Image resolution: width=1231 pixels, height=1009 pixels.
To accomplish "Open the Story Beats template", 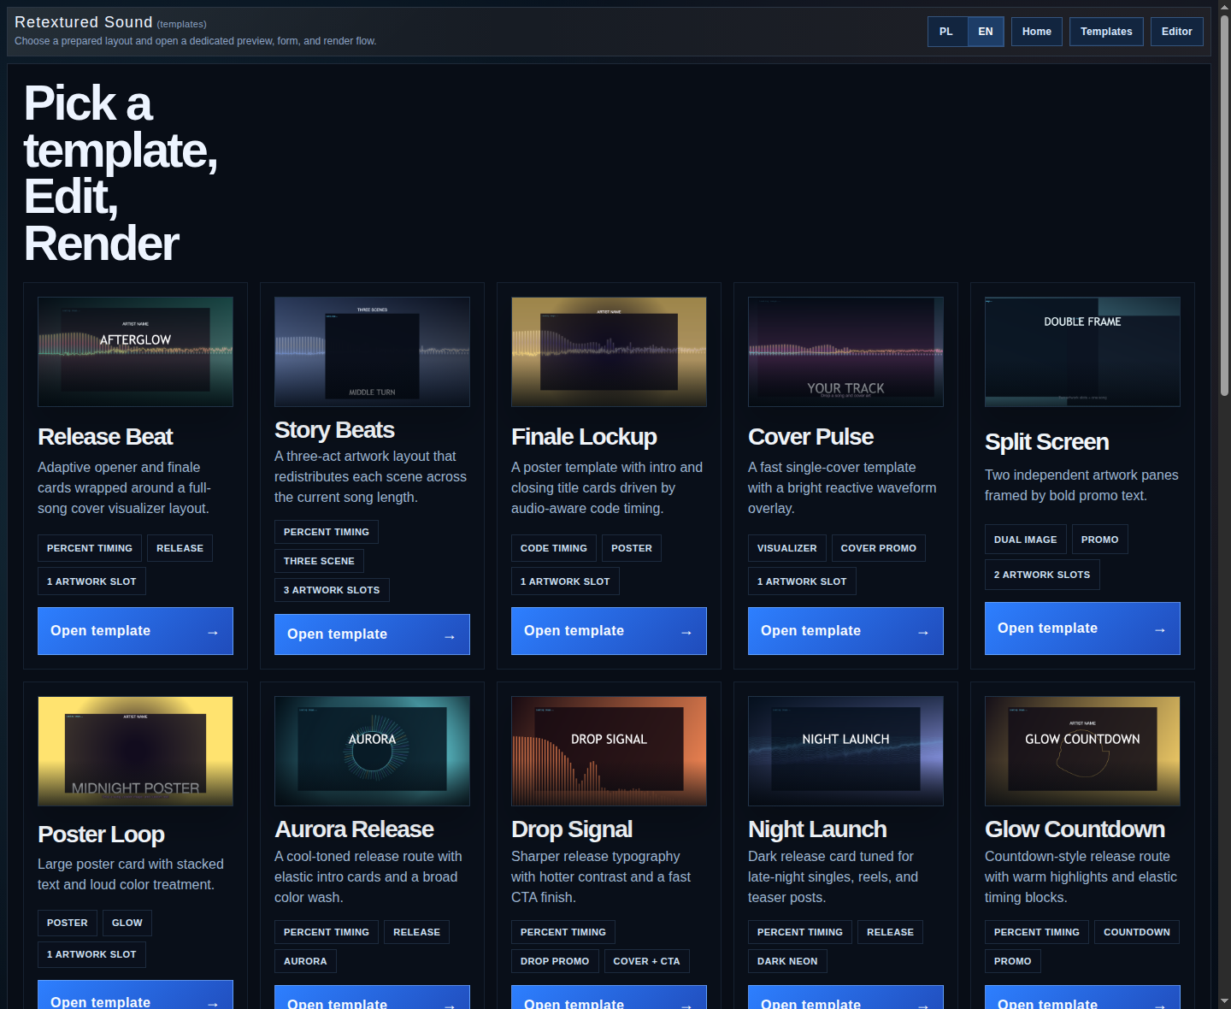I will point(372,634).
